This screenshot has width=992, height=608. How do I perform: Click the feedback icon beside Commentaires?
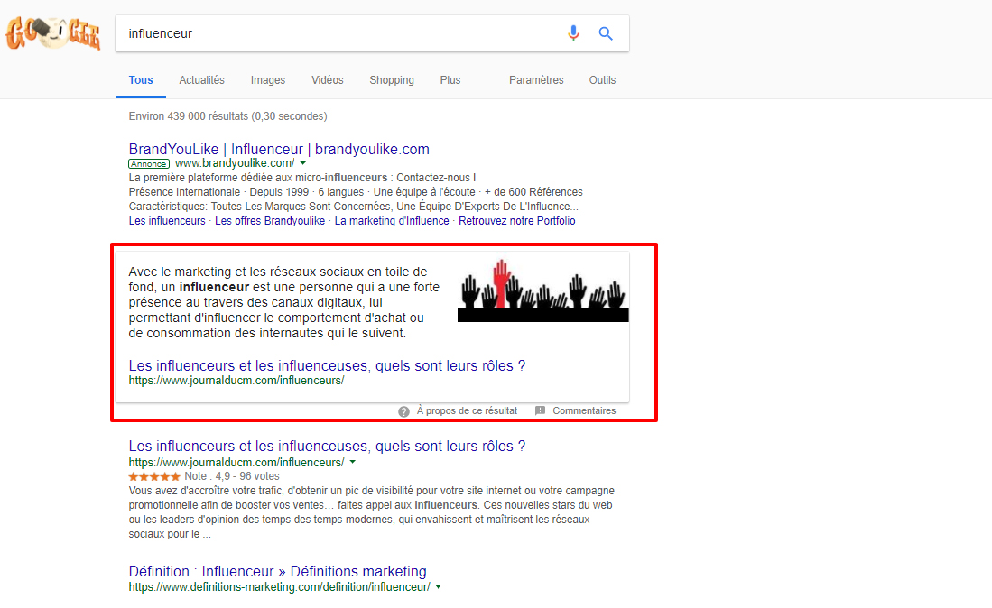point(541,411)
